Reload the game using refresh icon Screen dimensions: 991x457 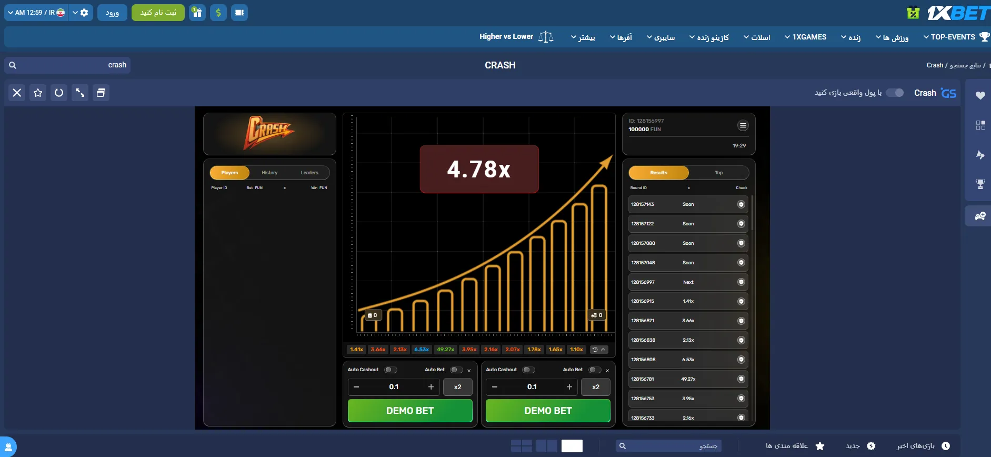[59, 93]
